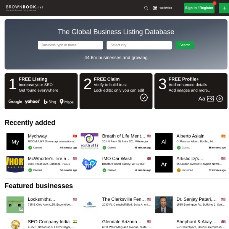Click the Locksmiths green thumbnail
The width and height of the screenshot is (229, 229).
point(15,205)
